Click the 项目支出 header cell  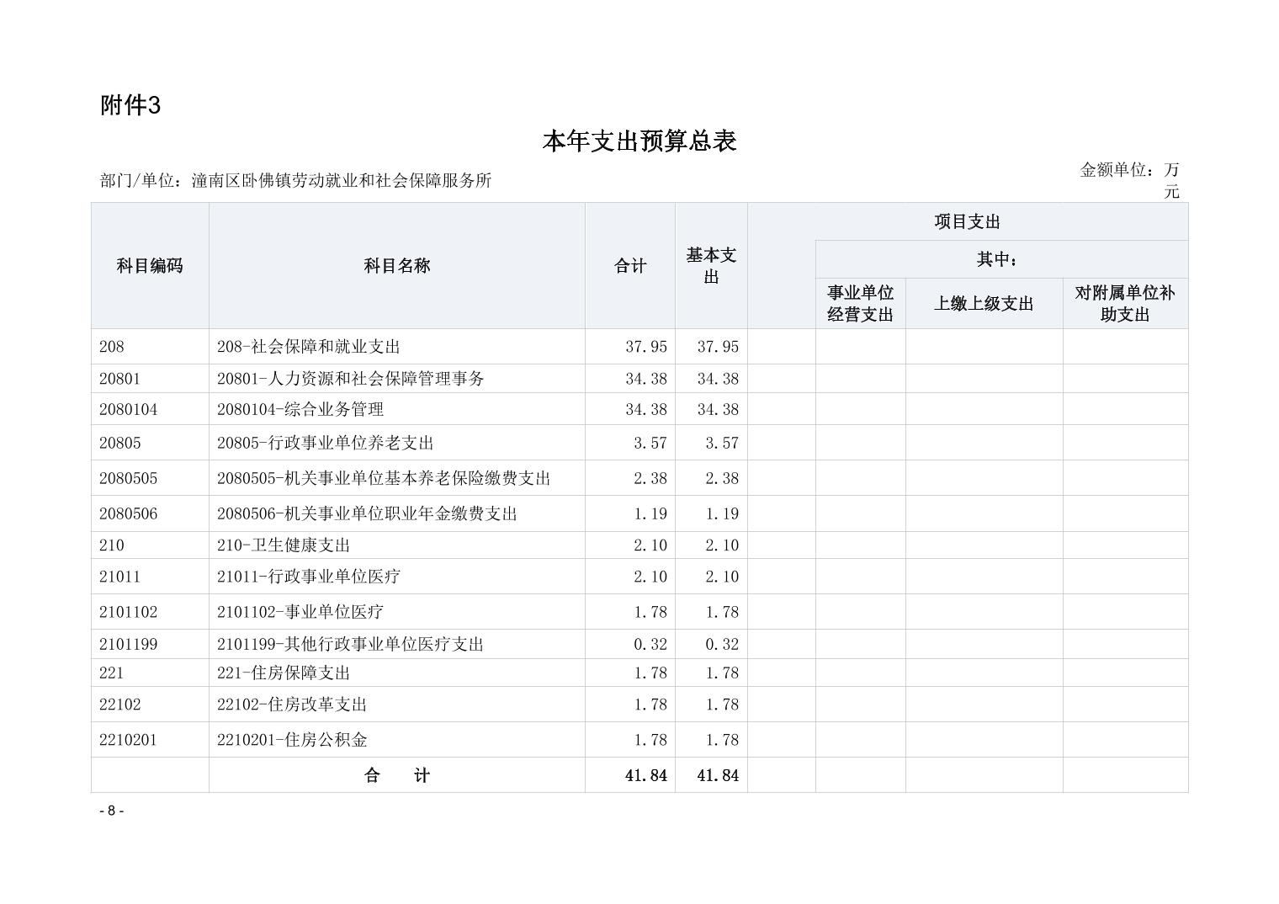(x=968, y=221)
